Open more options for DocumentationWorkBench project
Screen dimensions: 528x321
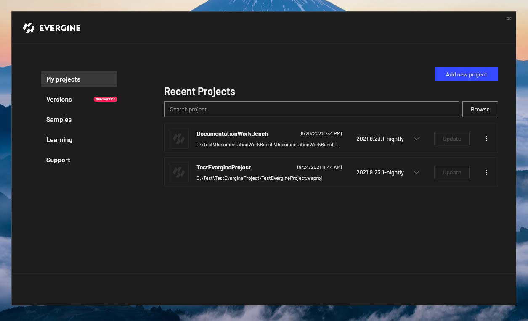click(487, 139)
